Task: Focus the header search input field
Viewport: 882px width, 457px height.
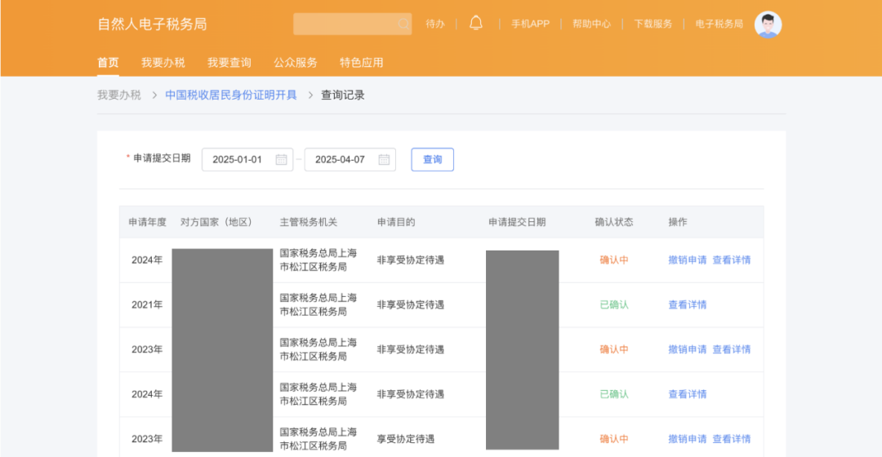Action: coord(345,24)
